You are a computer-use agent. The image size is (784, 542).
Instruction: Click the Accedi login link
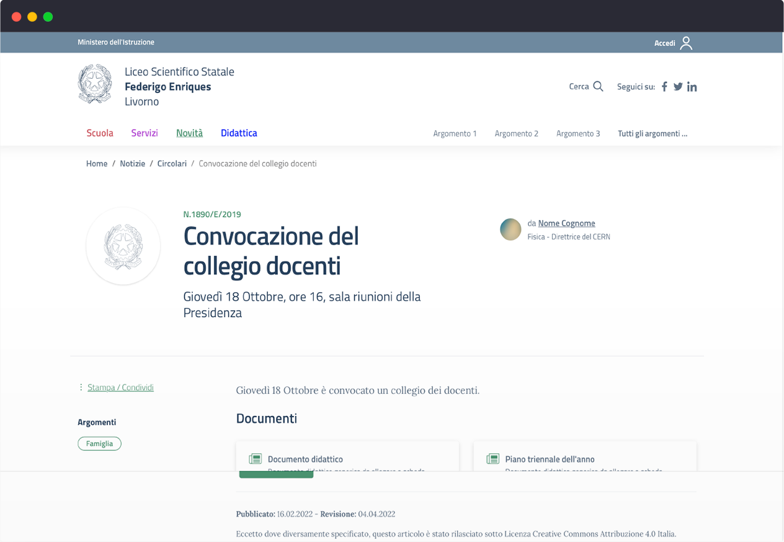pyautogui.click(x=665, y=43)
